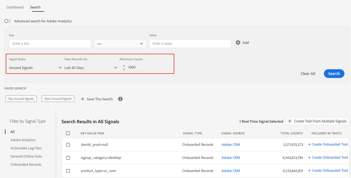
Task: Open the Signal Status dropdown
Action: pos(35,68)
